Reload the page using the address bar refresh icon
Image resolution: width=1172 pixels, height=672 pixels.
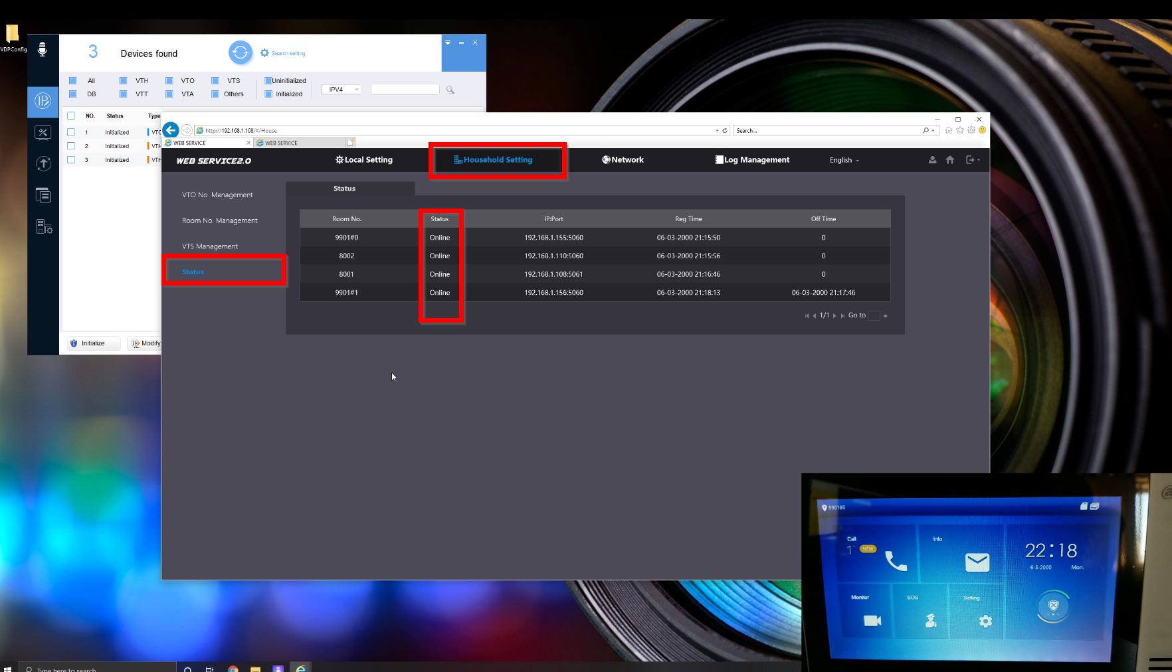point(725,131)
